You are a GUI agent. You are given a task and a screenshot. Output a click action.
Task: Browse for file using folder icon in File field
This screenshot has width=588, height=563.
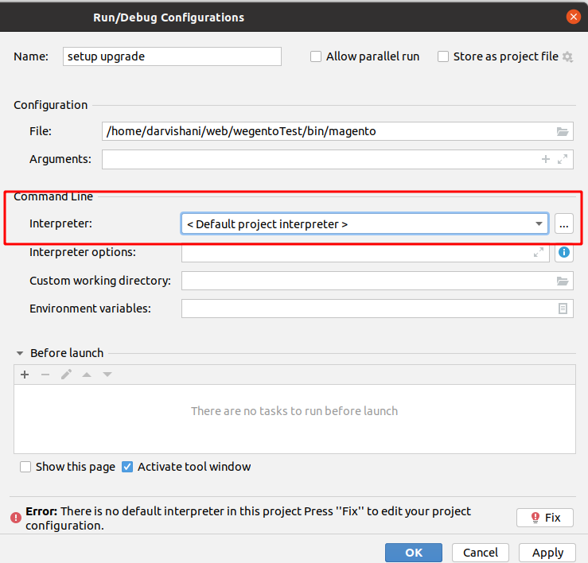562,131
